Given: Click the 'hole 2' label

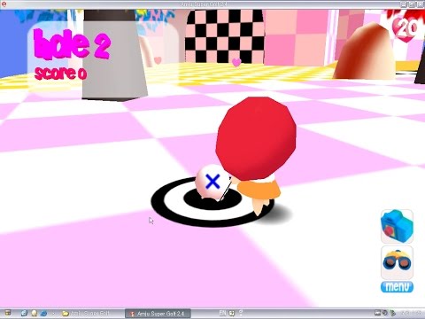Looking at the screenshot, I should tap(72, 44).
